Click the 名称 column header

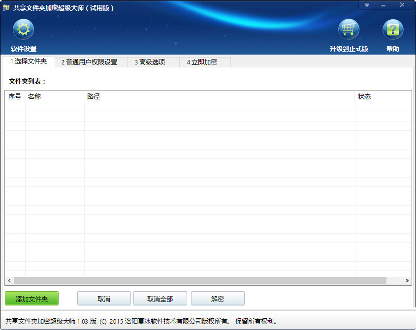click(54, 96)
